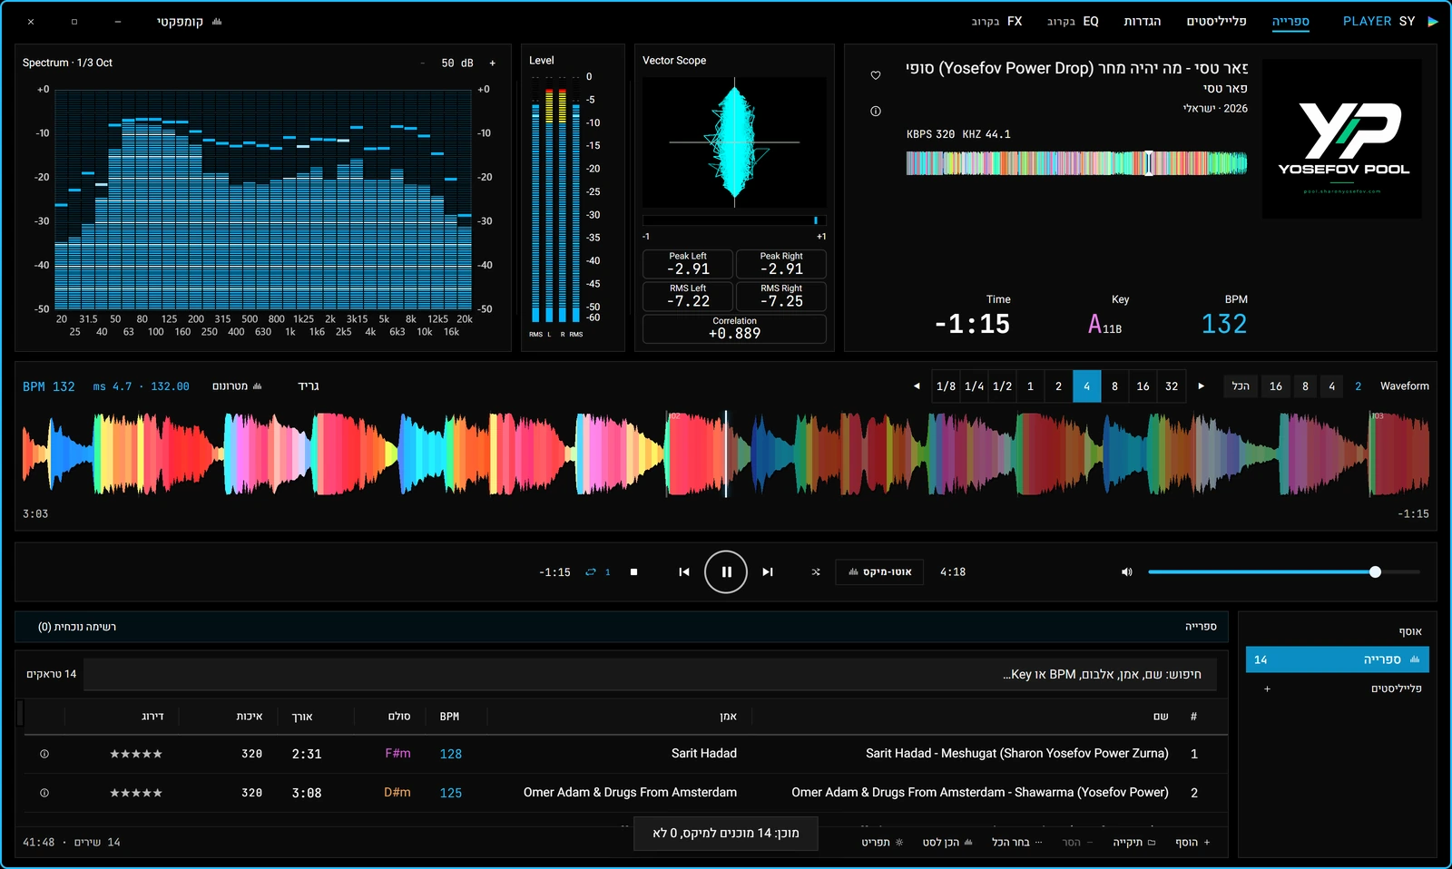The height and width of the screenshot is (869, 1452).
Task: Add a new playlist with plus icon
Action: point(1268,689)
